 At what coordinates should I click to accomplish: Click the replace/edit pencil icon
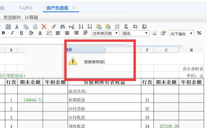72,27
